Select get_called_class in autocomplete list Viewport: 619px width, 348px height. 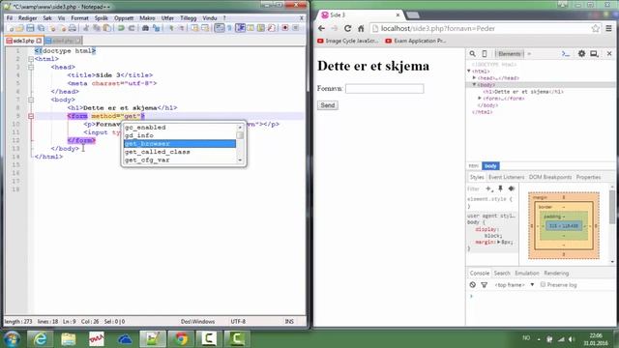pos(180,152)
